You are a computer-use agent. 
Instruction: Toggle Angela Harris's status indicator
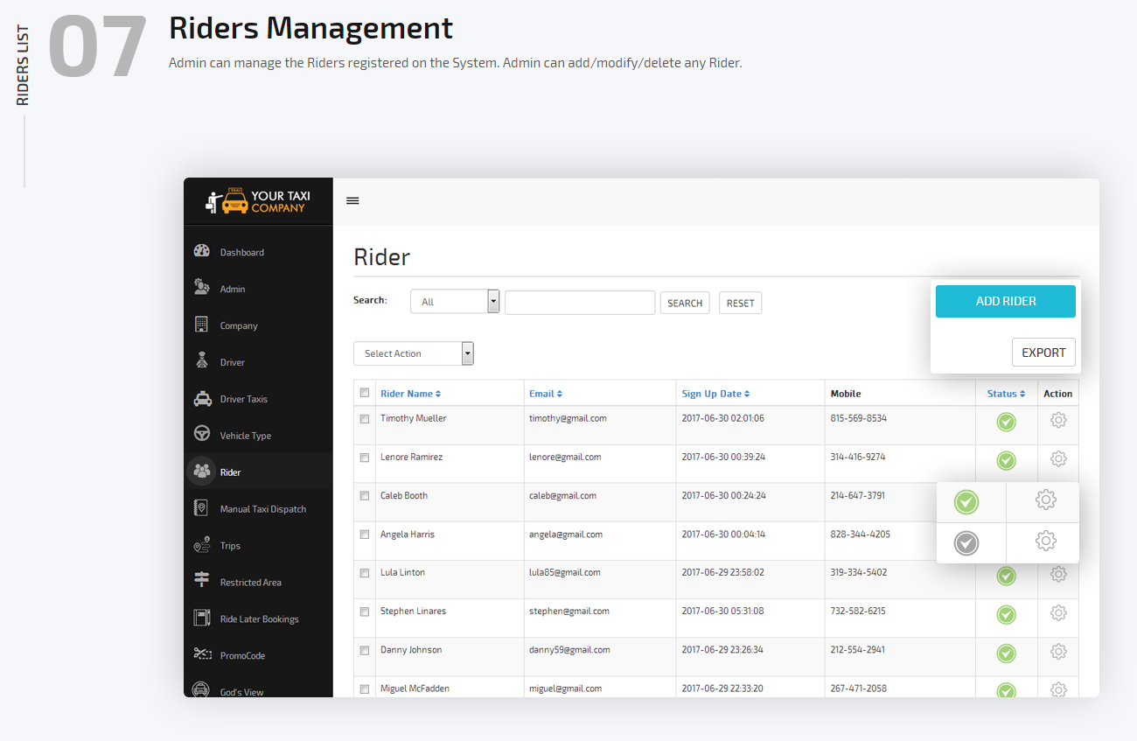click(x=966, y=542)
